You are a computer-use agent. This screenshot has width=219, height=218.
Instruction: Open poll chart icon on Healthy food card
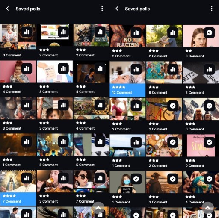click(x=63, y=32)
